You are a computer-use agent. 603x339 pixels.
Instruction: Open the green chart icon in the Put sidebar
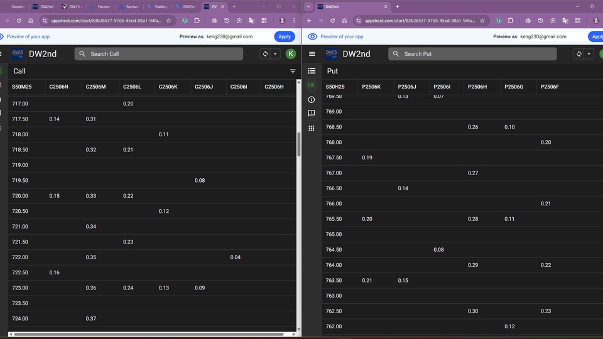pyautogui.click(x=312, y=85)
